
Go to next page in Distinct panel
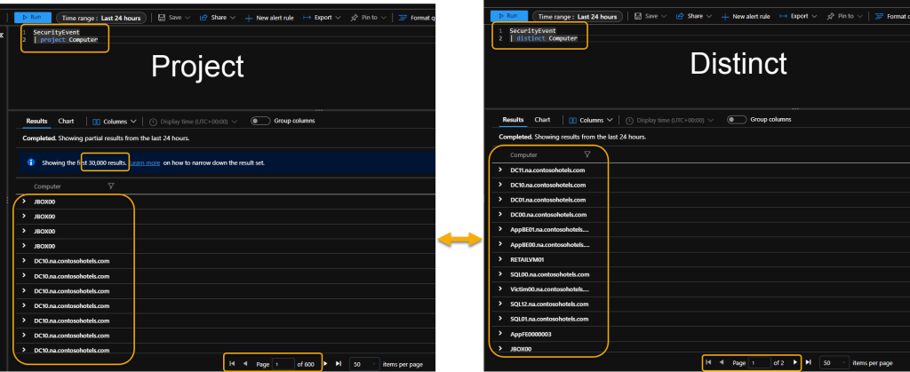pyautogui.click(x=795, y=362)
